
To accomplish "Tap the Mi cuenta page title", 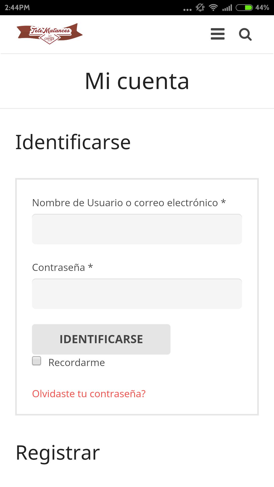I will [137, 81].
